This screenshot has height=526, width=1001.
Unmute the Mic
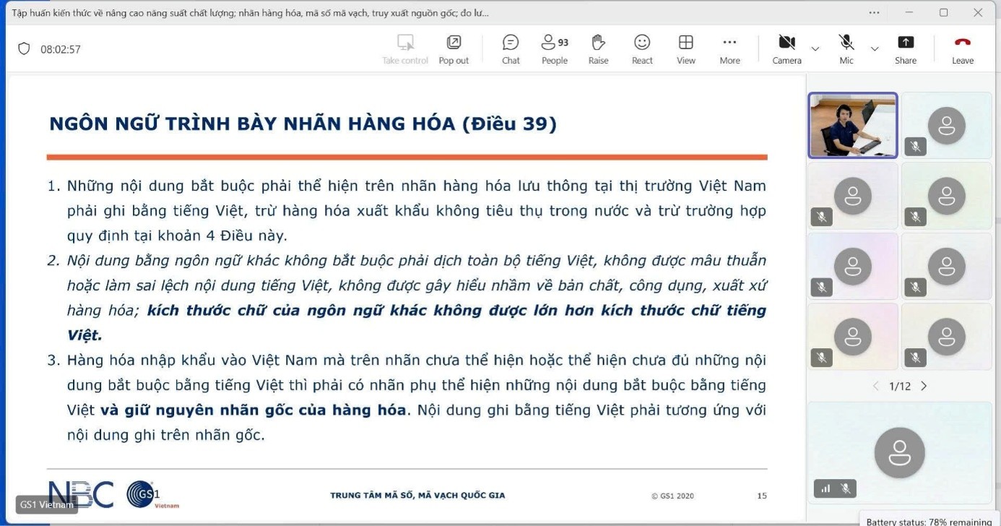(846, 49)
